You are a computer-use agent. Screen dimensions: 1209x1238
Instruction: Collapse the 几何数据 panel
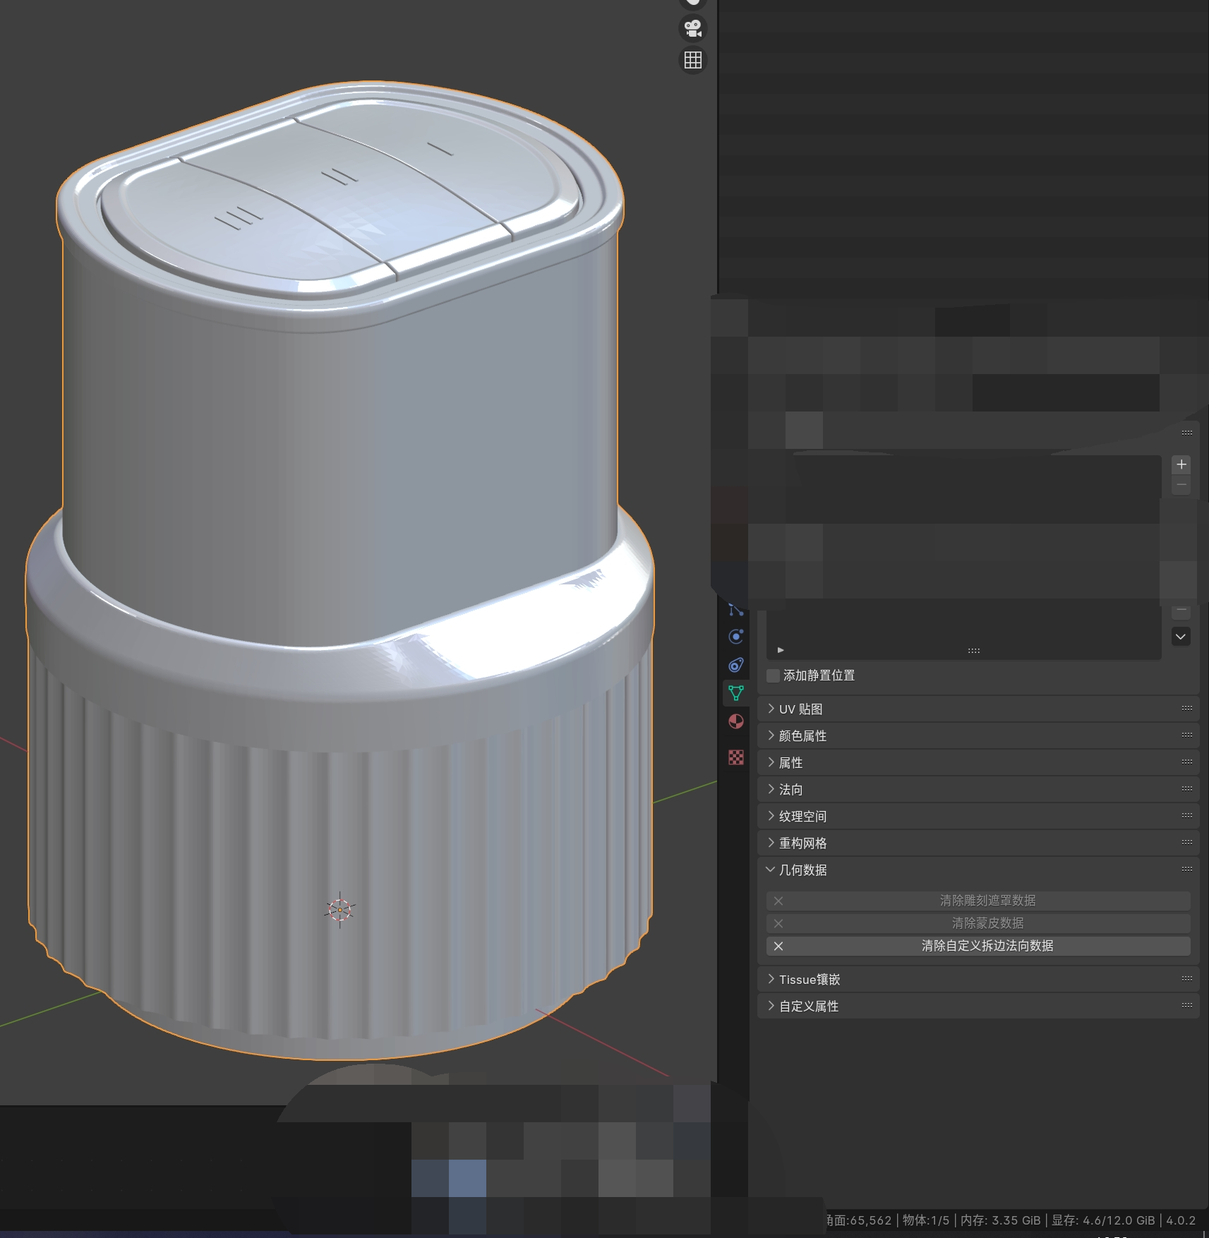(x=978, y=870)
